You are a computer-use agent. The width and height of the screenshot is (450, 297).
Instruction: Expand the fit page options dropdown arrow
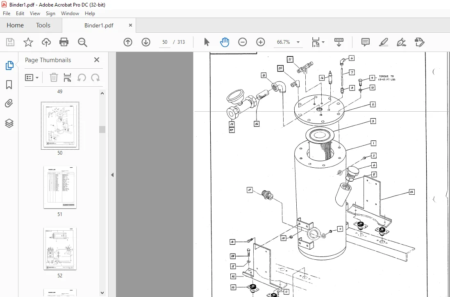pyautogui.click(x=323, y=42)
